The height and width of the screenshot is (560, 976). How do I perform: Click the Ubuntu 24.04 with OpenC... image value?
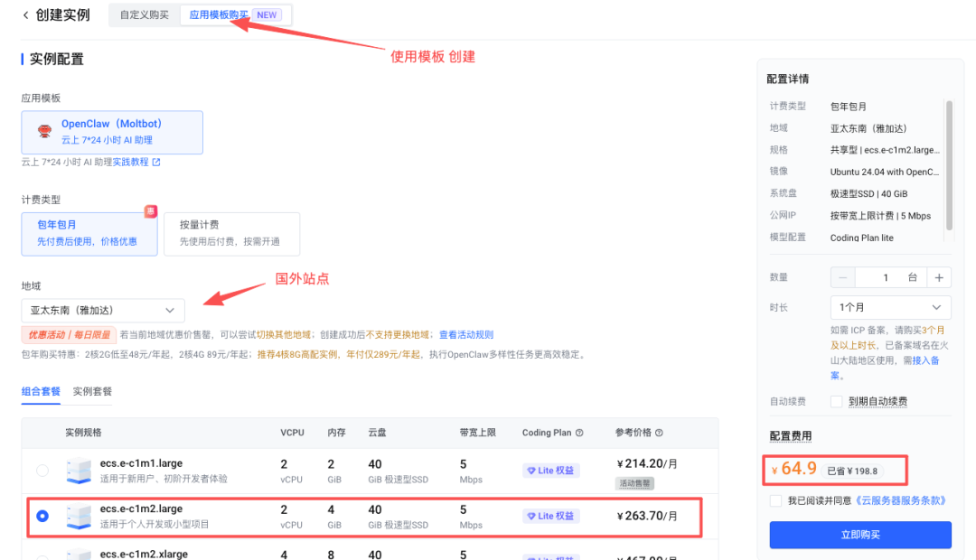coord(885,172)
